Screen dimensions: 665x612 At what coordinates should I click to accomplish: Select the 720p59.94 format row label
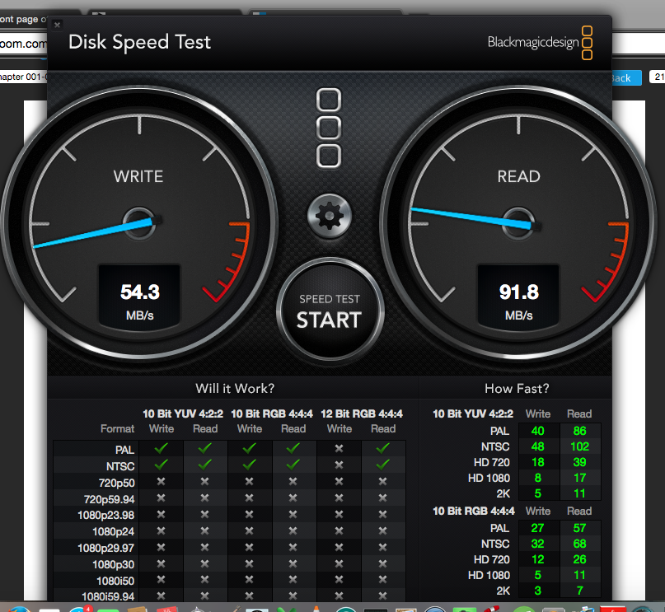(109, 499)
